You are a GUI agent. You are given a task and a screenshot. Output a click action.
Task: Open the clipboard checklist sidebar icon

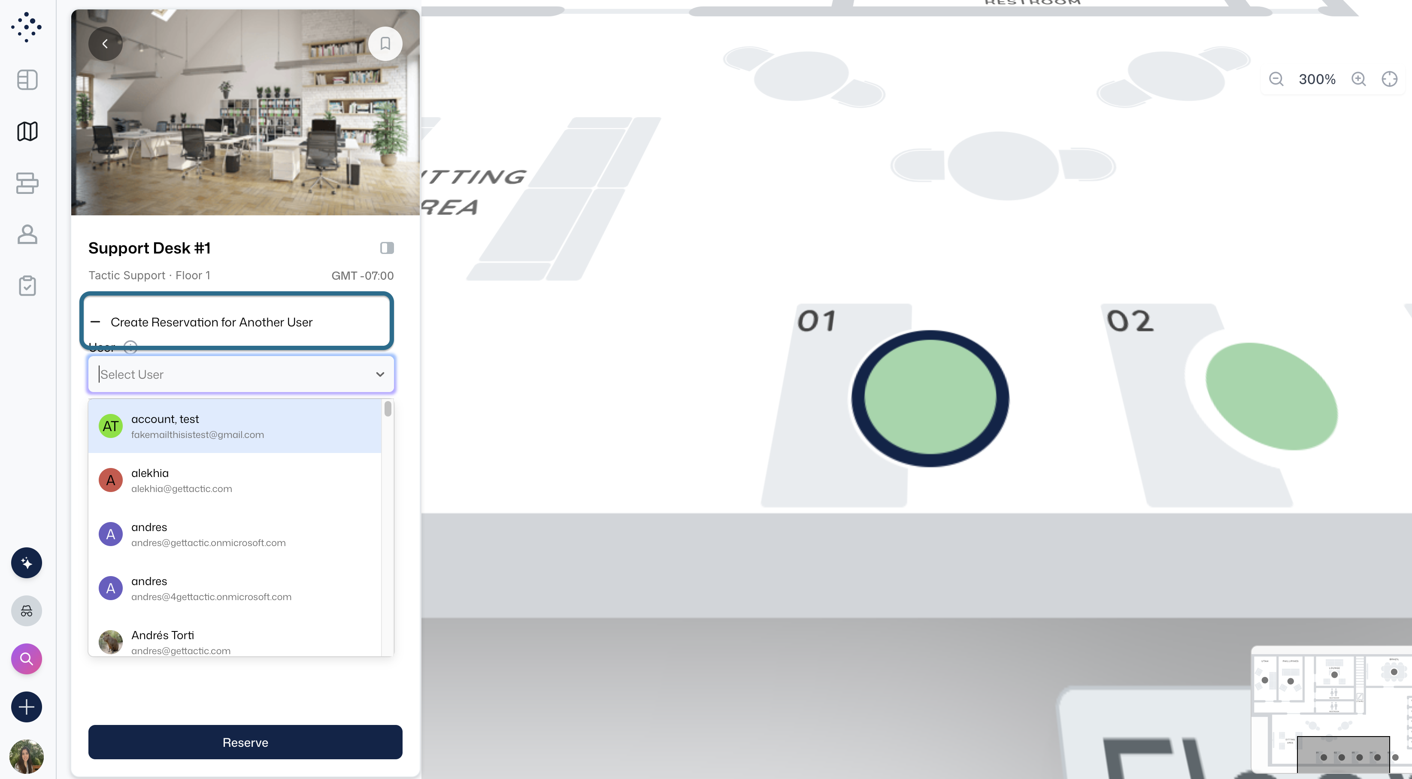click(x=27, y=286)
